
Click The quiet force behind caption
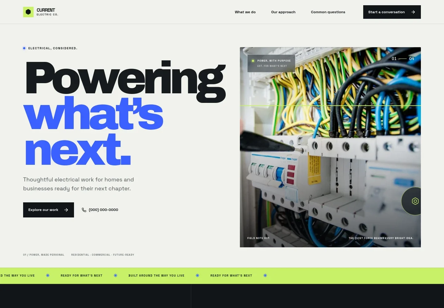tap(381, 238)
